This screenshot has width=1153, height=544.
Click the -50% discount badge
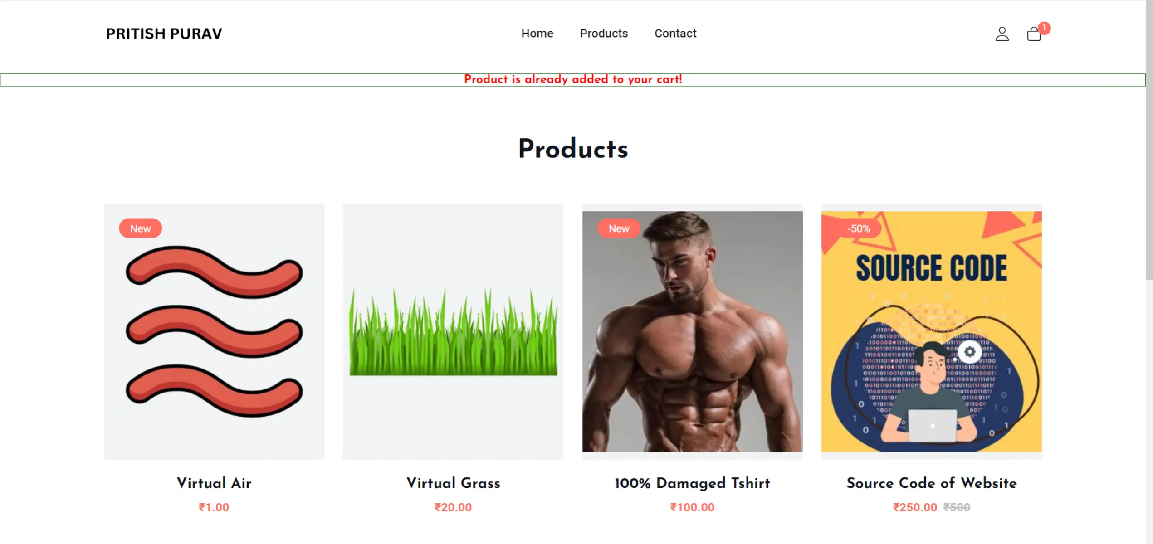[x=858, y=228]
